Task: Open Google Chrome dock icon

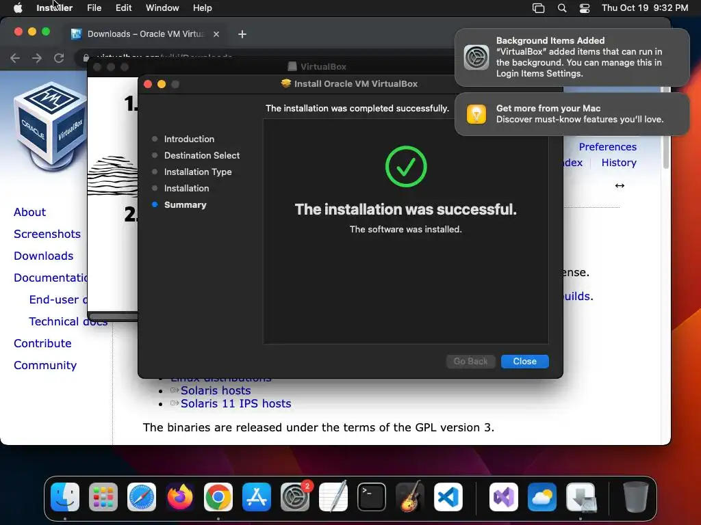Action: (x=218, y=497)
